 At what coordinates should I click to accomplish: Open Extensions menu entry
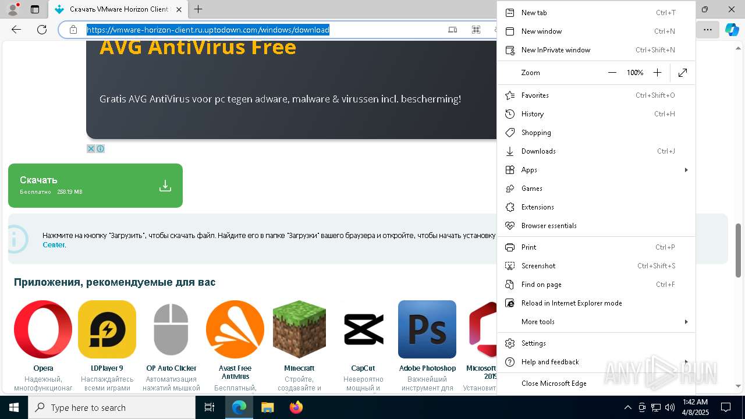coord(596,207)
